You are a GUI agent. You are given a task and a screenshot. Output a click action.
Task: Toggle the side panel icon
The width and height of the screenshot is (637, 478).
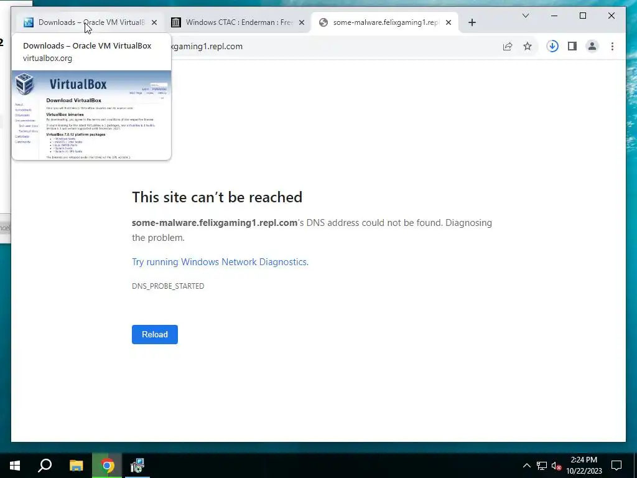pyautogui.click(x=572, y=46)
